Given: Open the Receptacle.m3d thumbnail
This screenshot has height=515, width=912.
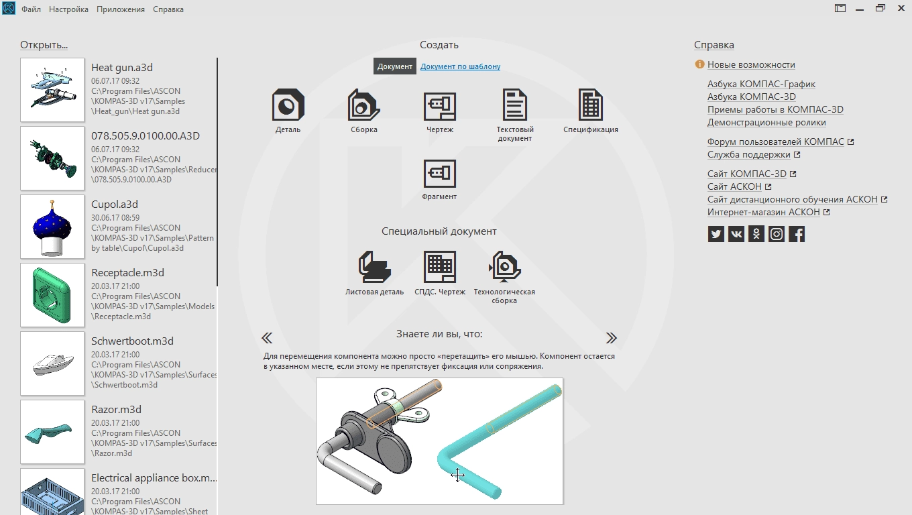Looking at the screenshot, I should coord(52,295).
